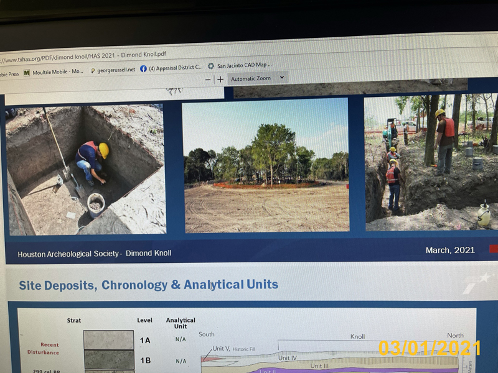498x373 pixels.
Task: Click the 'Recent Disturbance' label
Action: [43, 348]
